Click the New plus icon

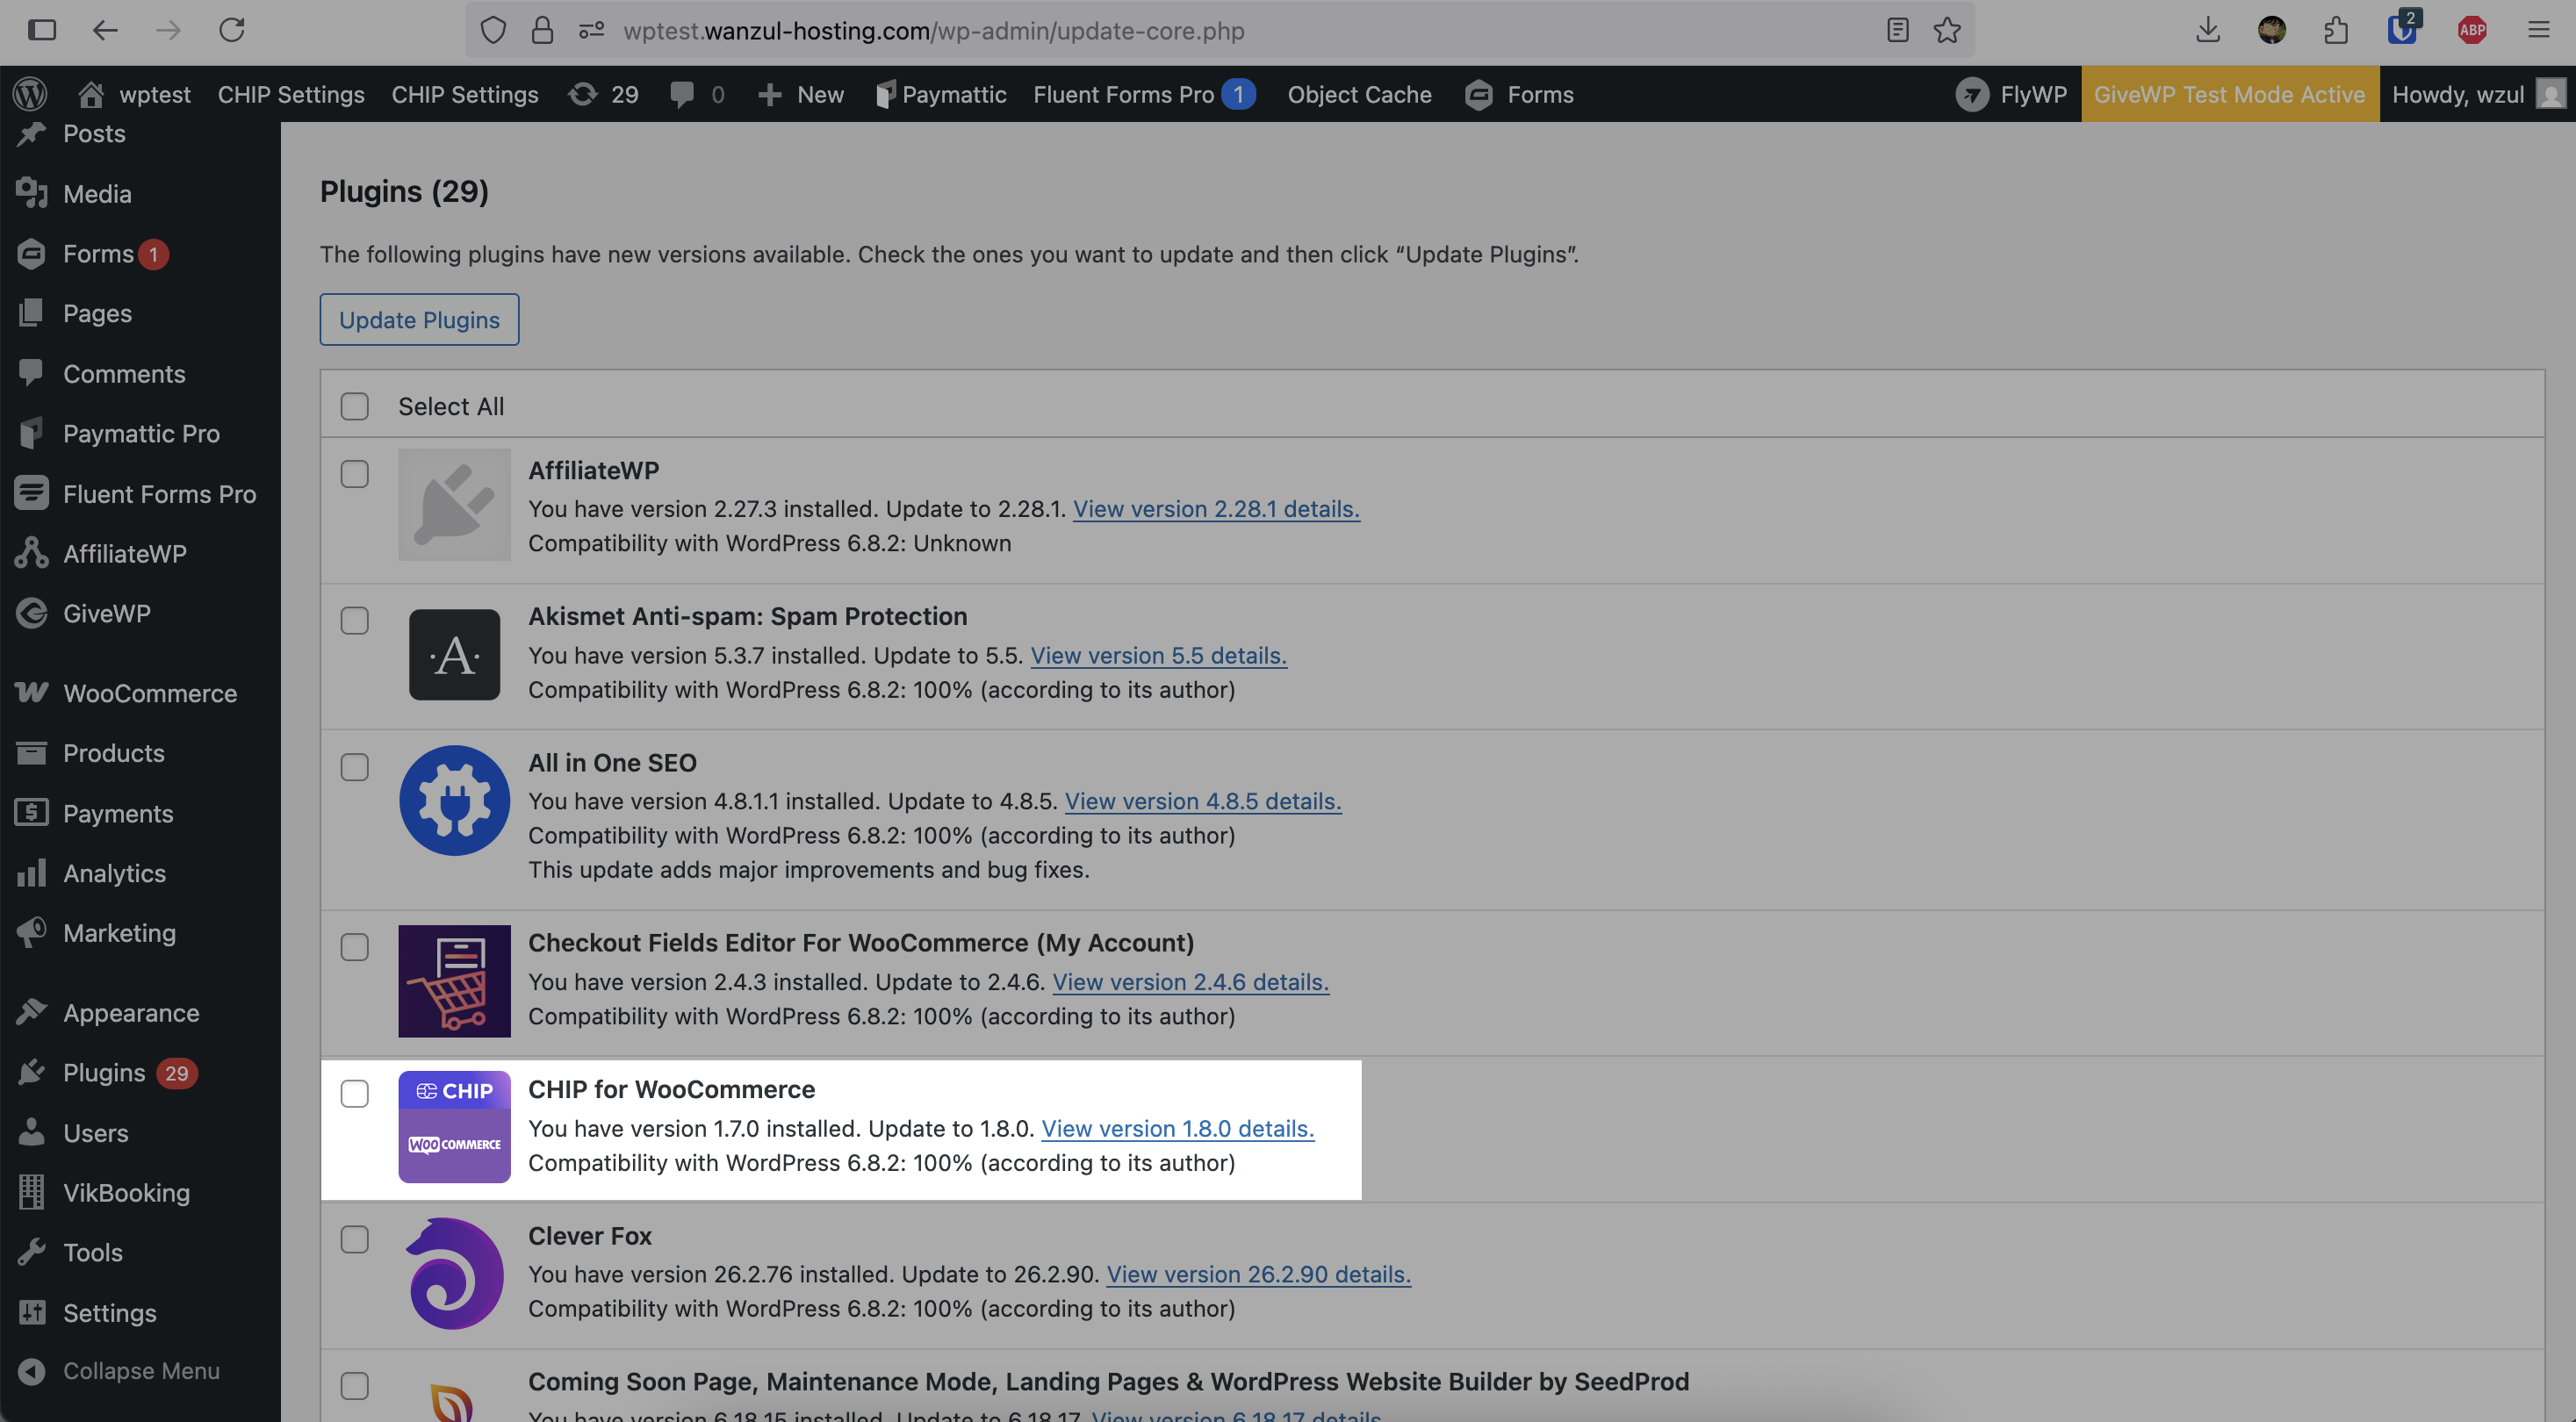[769, 94]
